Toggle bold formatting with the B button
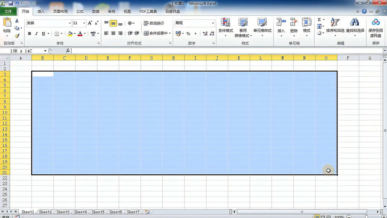This screenshot has width=387, height=218. (29, 34)
